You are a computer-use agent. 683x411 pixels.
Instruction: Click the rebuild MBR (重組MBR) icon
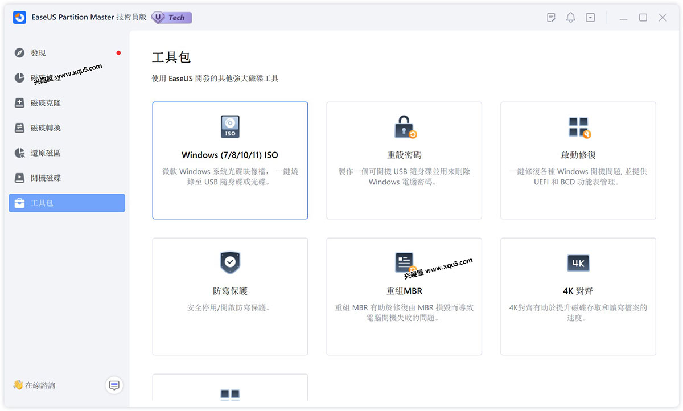pos(404,263)
